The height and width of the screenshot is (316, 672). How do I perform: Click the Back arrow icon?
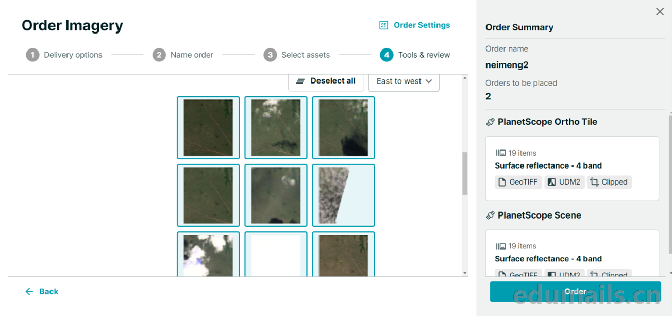point(29,292)
